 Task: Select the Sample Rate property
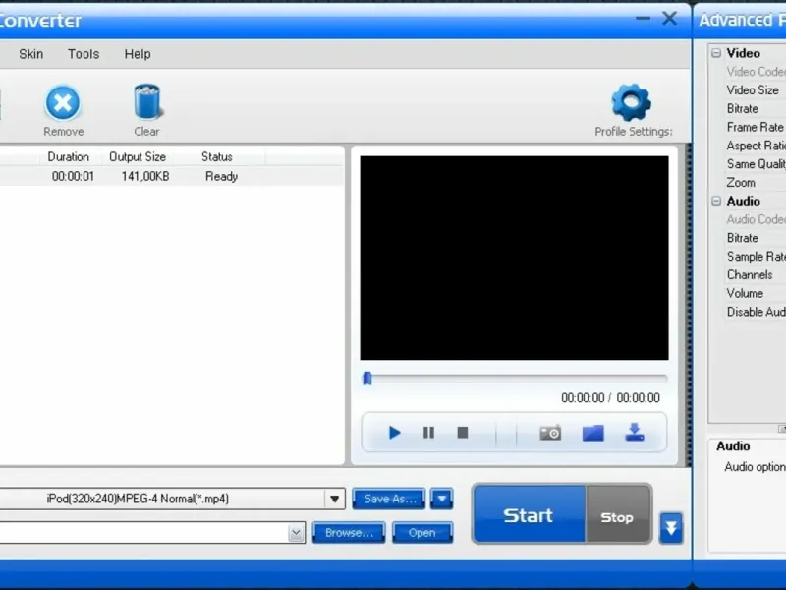(756, 257)
